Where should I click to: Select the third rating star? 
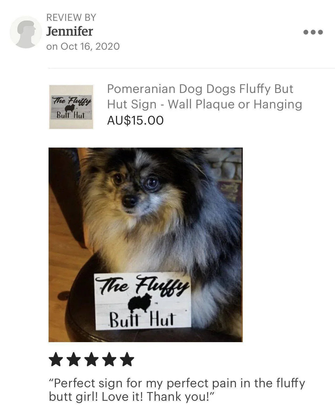pos(91,359)
